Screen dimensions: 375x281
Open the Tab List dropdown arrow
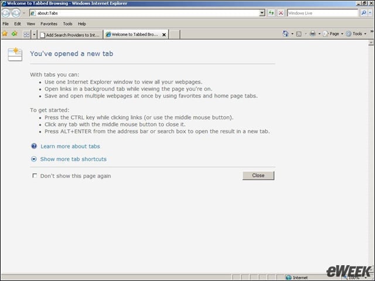pyautogui.click(x=34, y=35)
